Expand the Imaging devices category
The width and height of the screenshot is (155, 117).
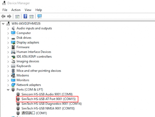(x=8, y=62)
